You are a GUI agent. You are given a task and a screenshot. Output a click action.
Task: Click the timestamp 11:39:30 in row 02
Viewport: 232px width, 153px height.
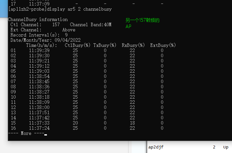(39, 56)
